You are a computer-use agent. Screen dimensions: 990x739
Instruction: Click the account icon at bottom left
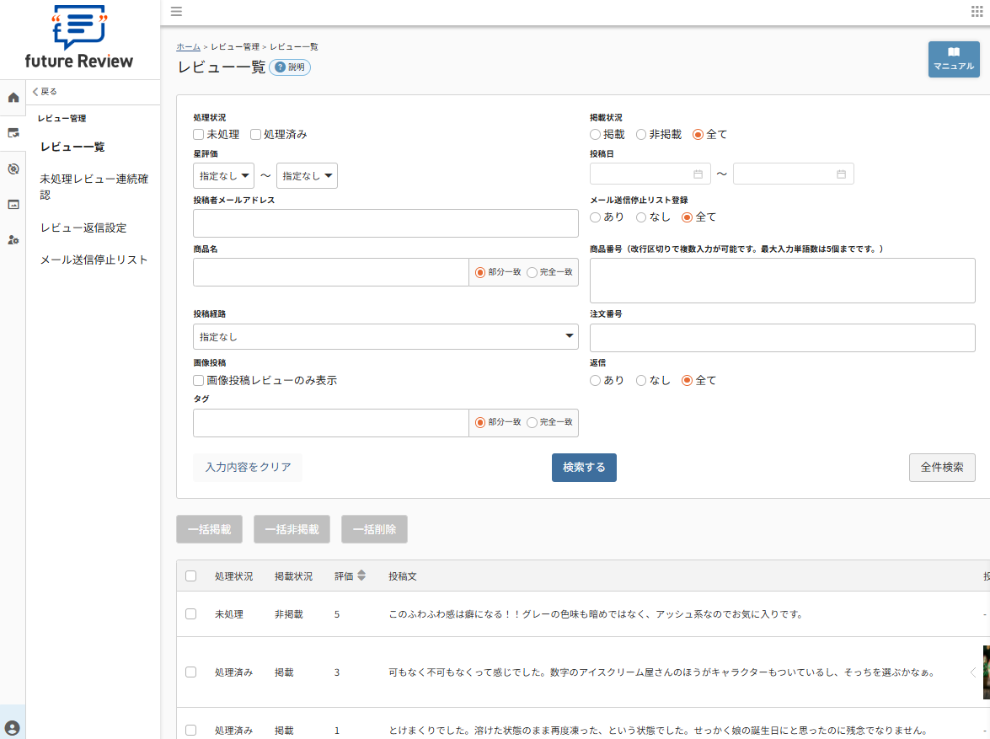click(13, 726)
